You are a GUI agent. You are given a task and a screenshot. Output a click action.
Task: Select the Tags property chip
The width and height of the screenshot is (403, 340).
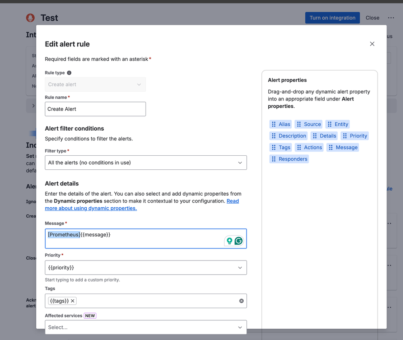click(280, 147)
